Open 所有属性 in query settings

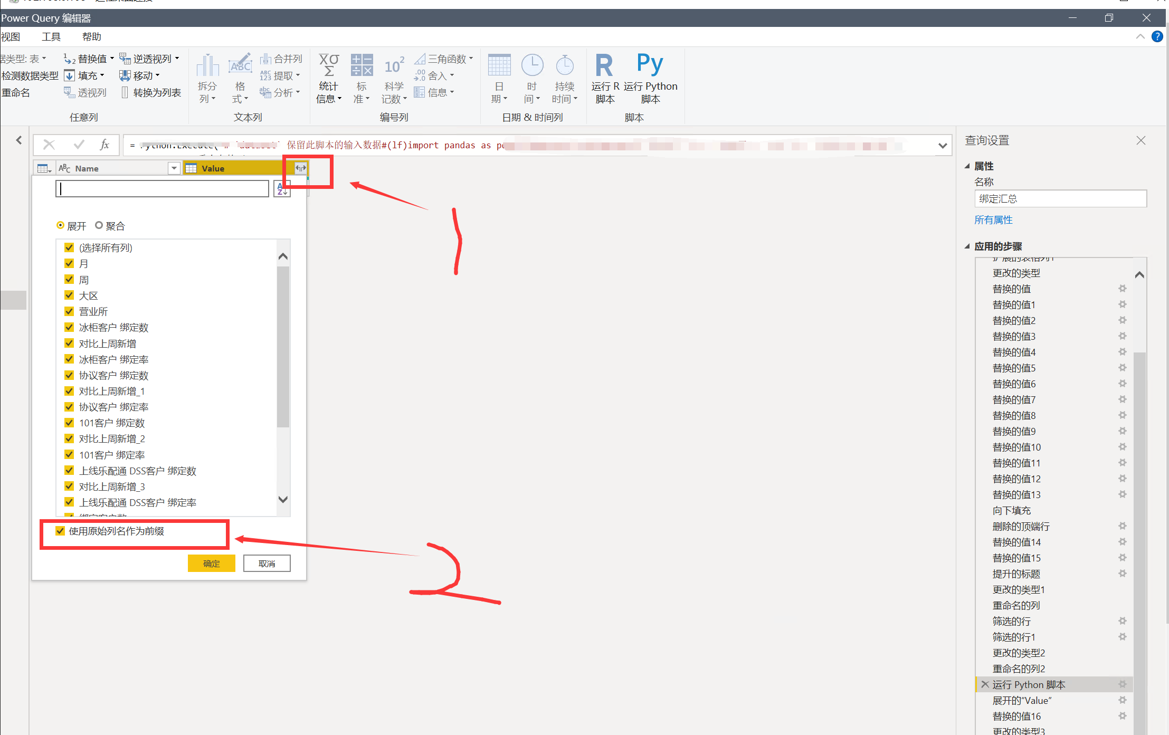pyautogui.click(x=993, y=220)
